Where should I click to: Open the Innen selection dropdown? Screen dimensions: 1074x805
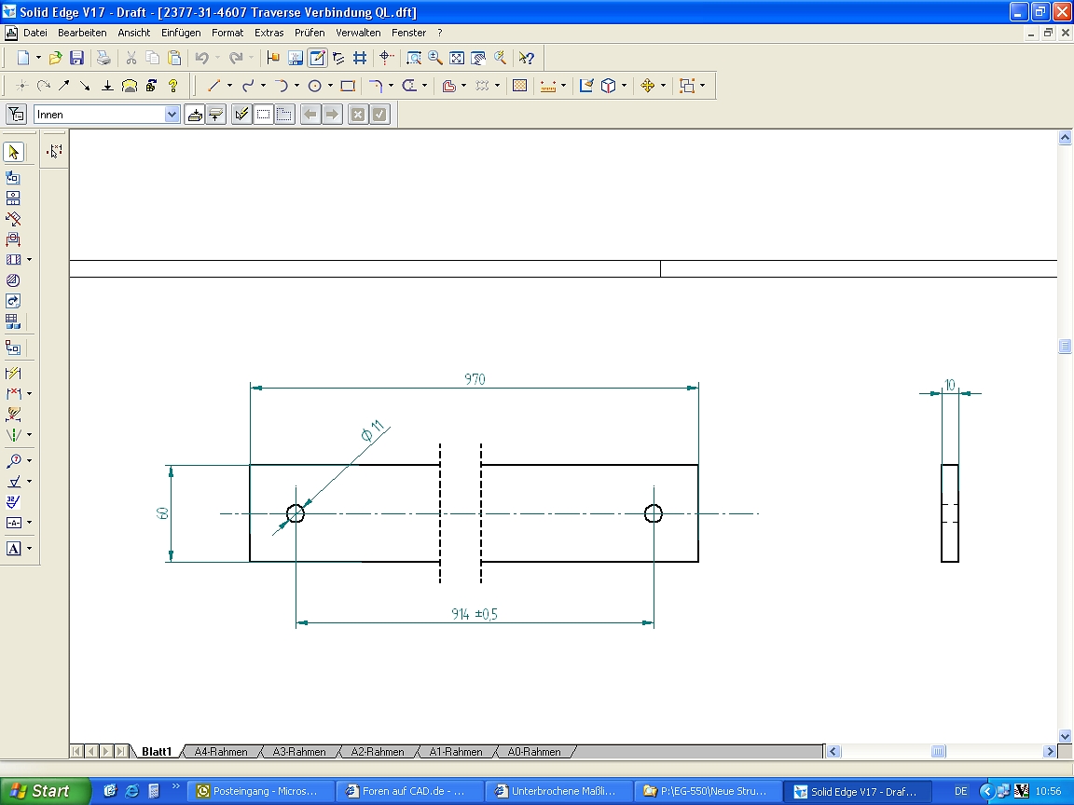[x=172, y=115]
